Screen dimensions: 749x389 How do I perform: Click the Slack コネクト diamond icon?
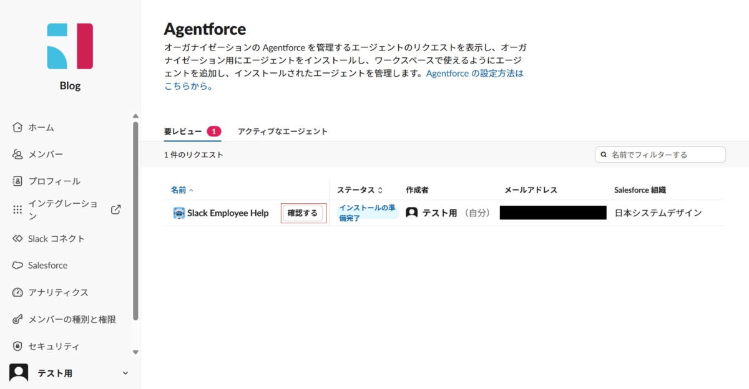click(17, 239)
